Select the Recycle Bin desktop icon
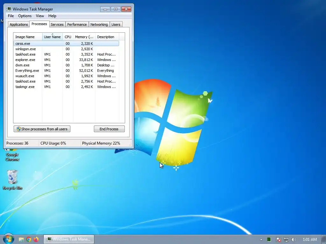 (x=12, y=180)
